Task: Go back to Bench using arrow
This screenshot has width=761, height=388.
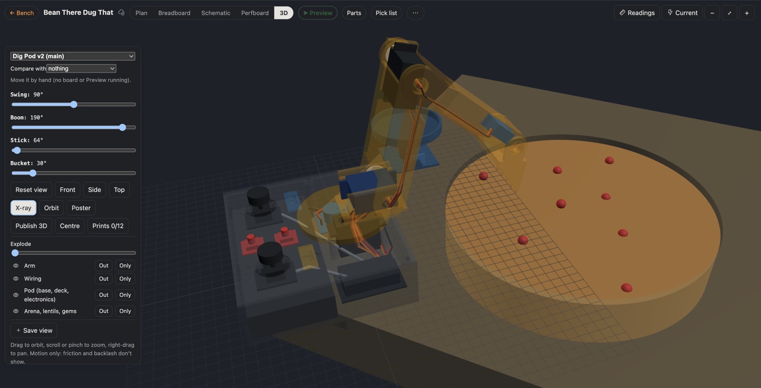Action: (x=22, y=13)
